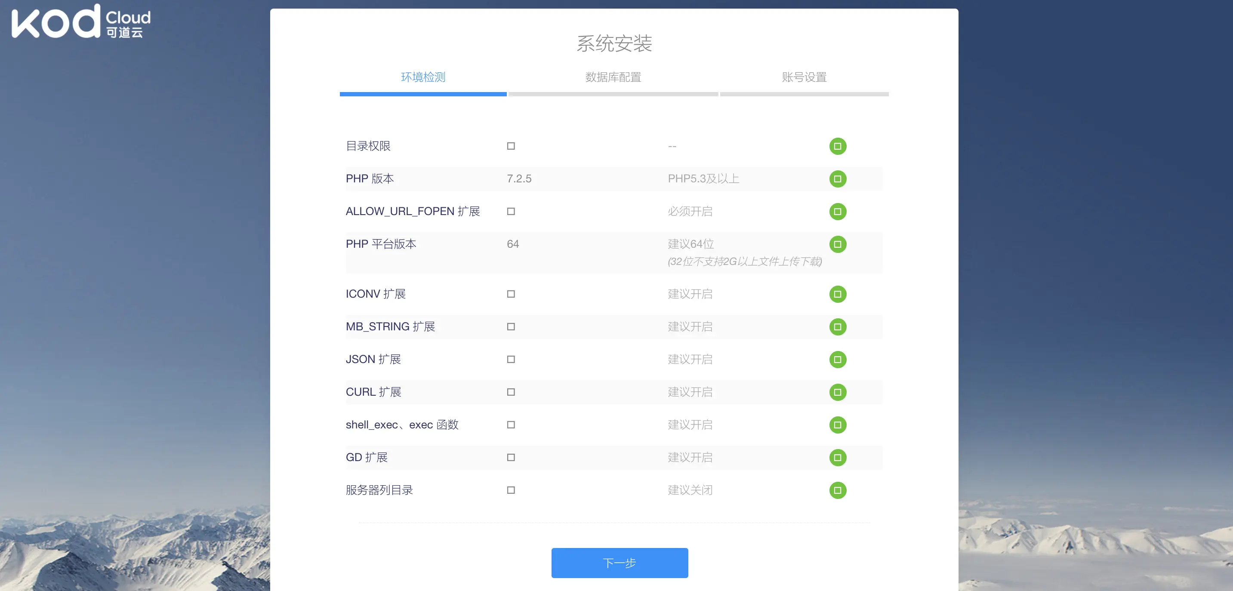Image resolution: width=1233 pixels, height=591 pixels.
Task: Select the 环境检测 step tab
Action: click(x=423, y=77)
